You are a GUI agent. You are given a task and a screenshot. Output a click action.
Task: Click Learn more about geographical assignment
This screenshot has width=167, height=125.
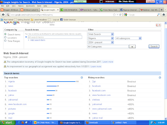pos(96,67)
